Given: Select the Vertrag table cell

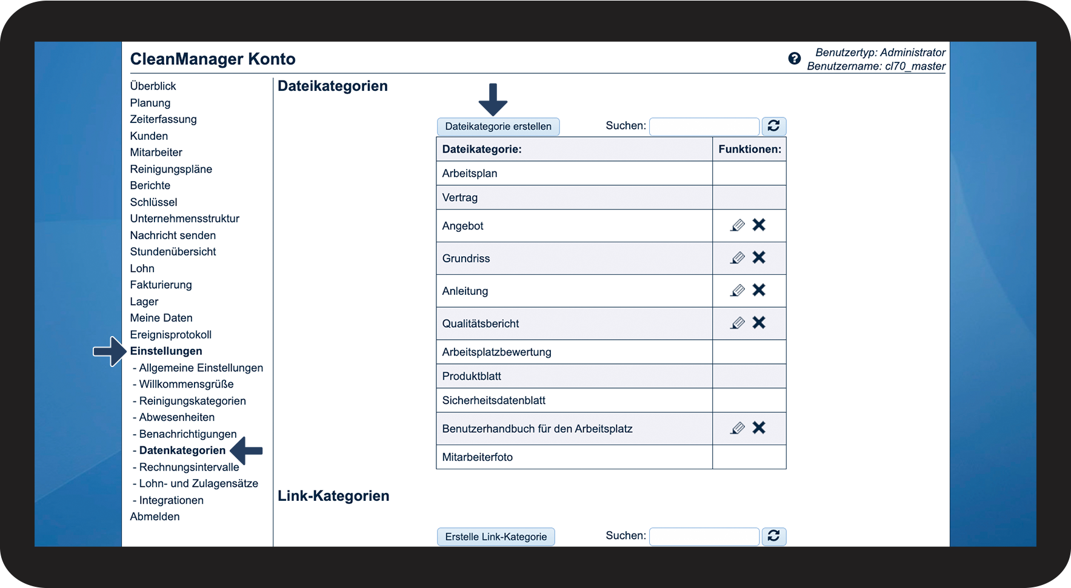Looking at the screenshot, I should [x=574, y=197].
